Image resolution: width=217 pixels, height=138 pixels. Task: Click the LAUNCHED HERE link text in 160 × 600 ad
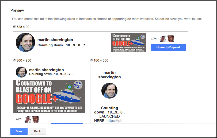(109, 119)
